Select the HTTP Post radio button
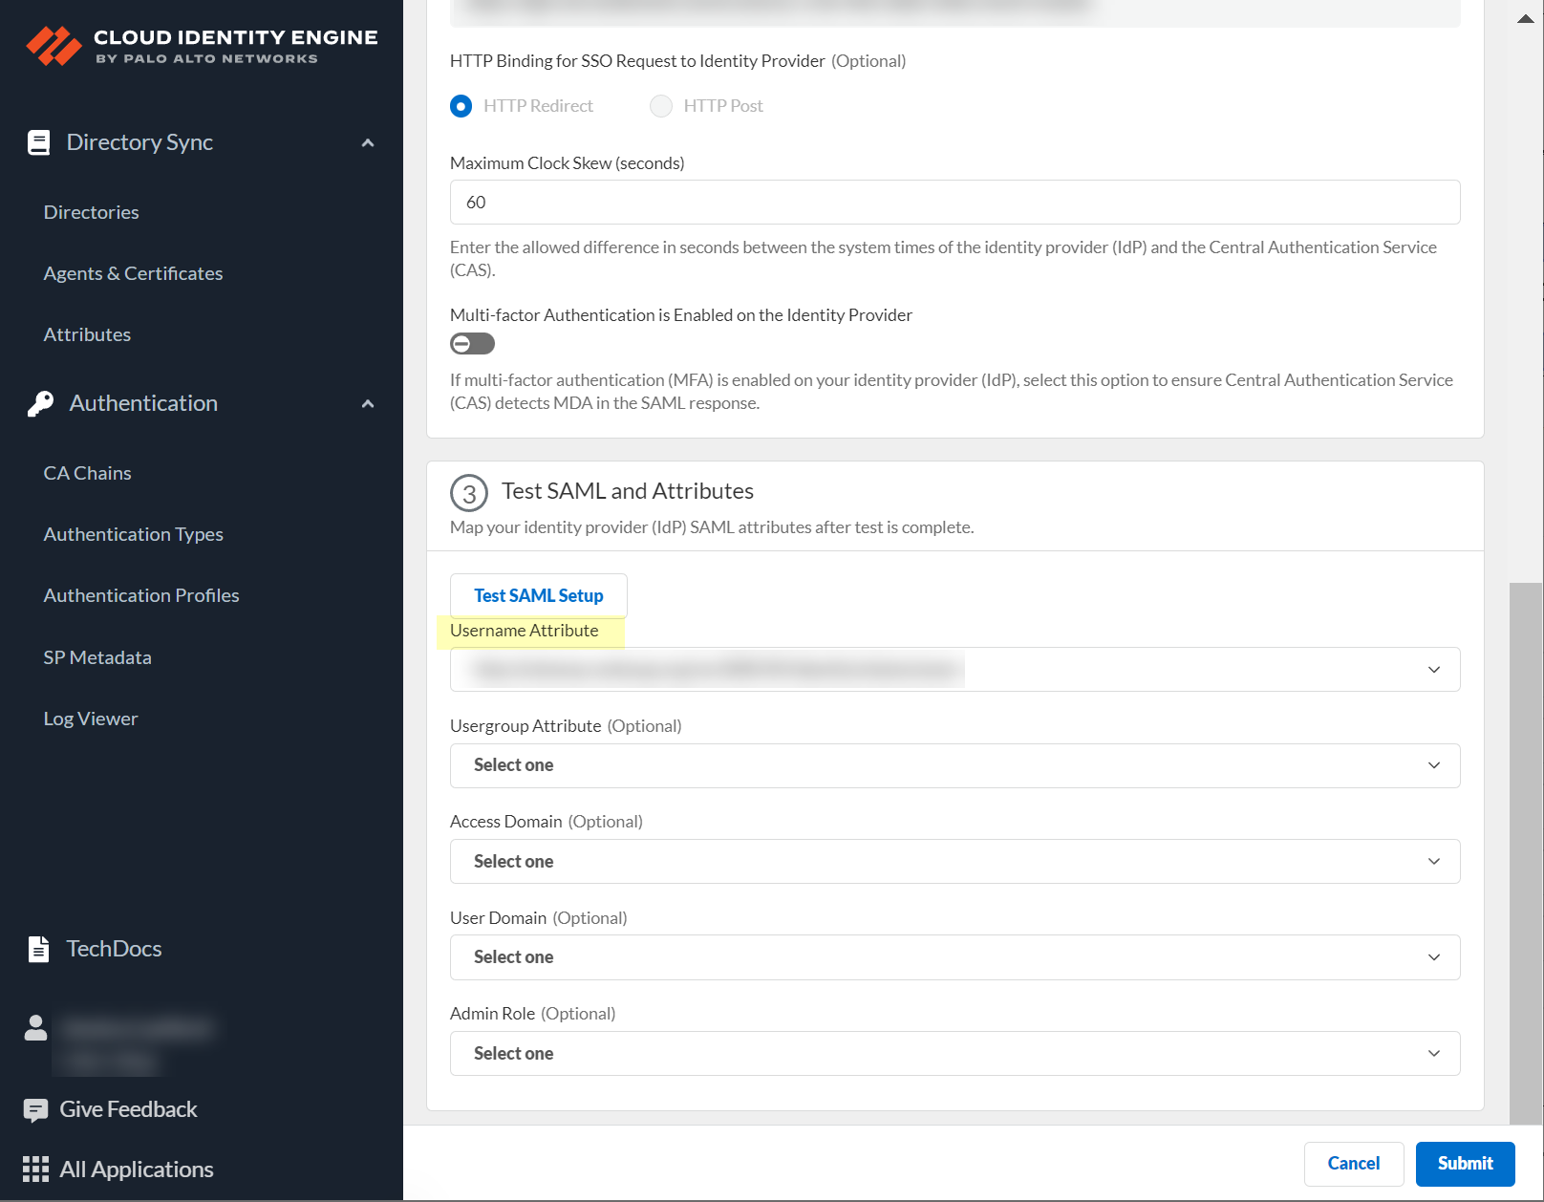This screenshot has height=1202, width=1544. pyautogui.click(x=661, y=106)
